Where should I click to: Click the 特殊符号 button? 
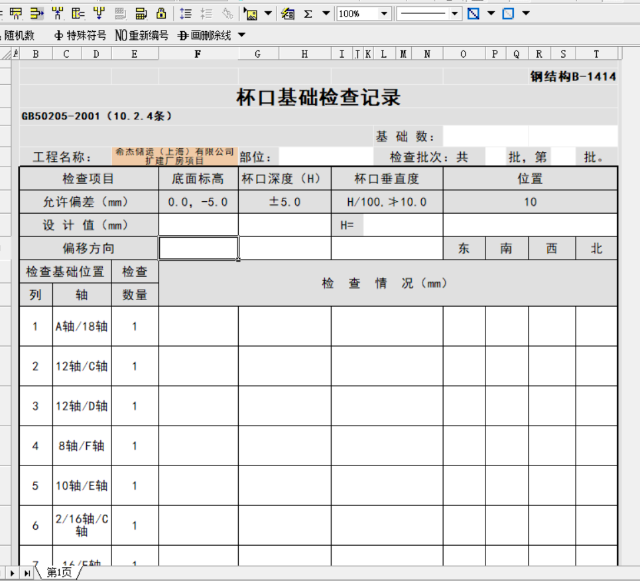tap(80, 35)
